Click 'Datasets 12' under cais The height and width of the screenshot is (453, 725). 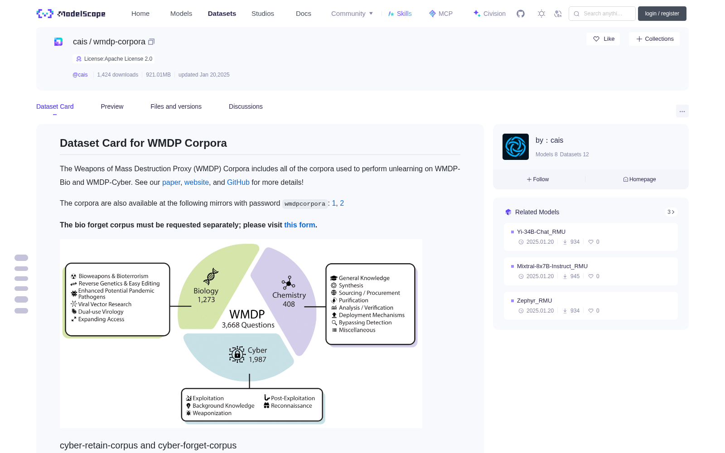(x=575, y=154)
